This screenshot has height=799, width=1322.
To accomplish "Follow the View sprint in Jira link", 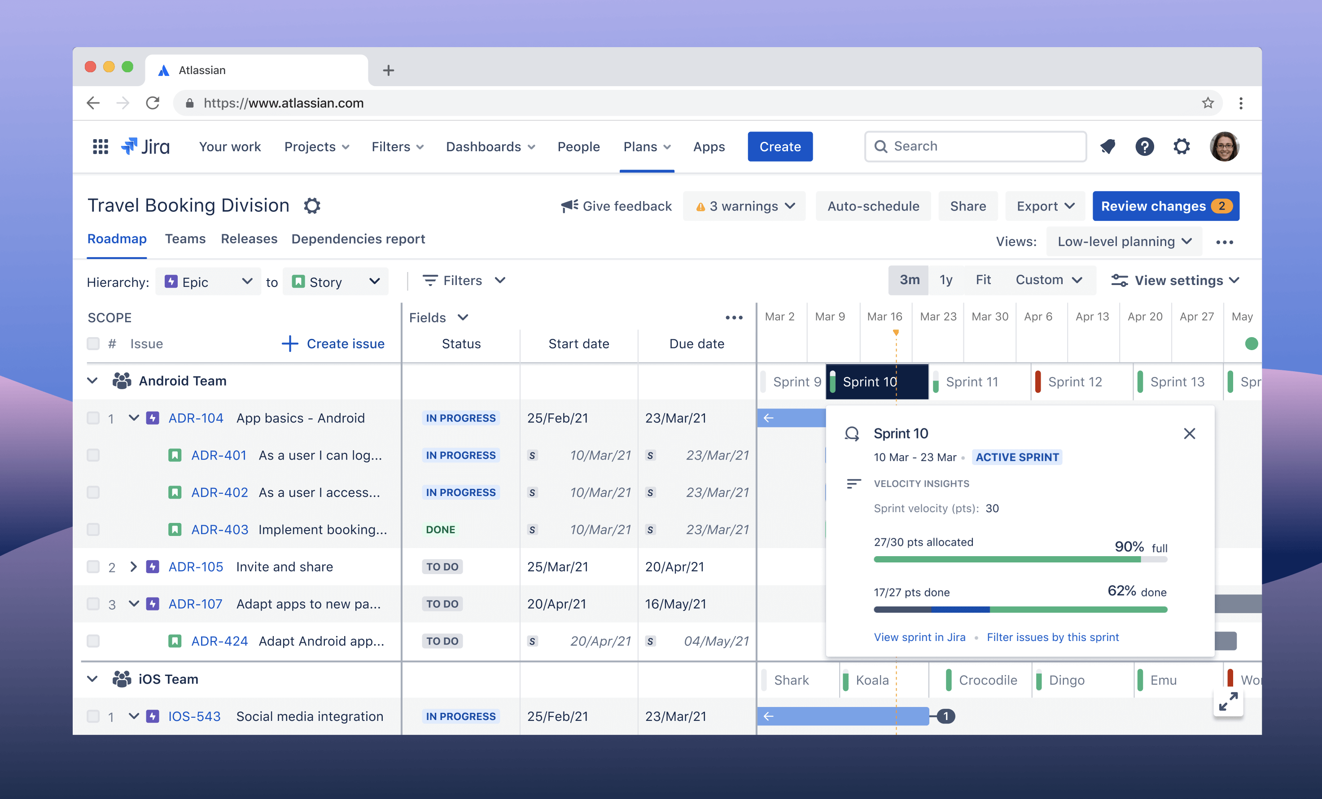I will click(x=919, y=637).
